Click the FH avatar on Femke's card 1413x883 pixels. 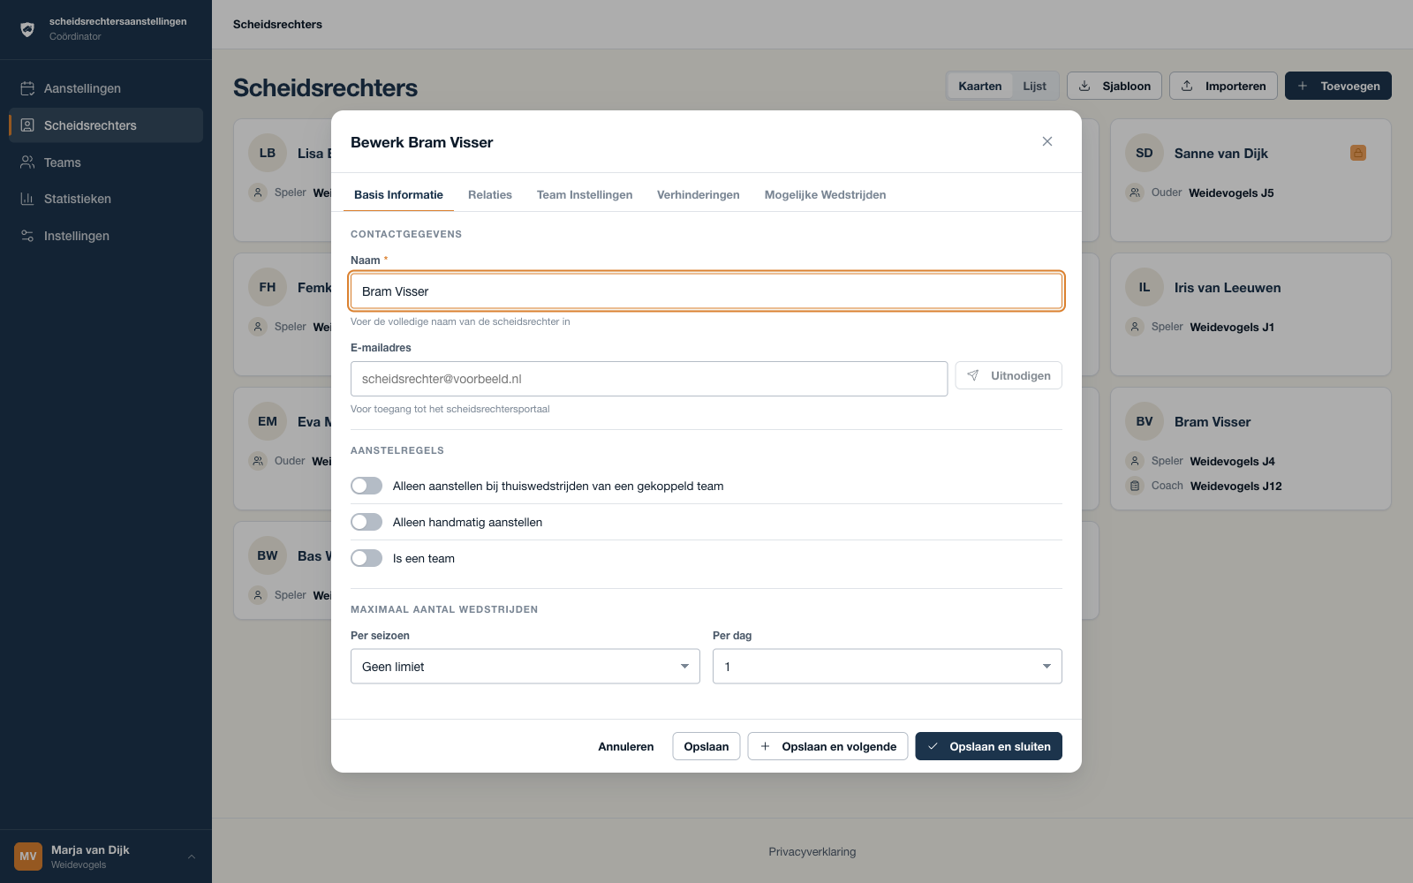[268, 287]
